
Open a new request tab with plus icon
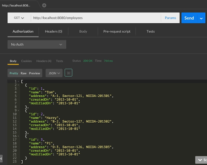44,5
